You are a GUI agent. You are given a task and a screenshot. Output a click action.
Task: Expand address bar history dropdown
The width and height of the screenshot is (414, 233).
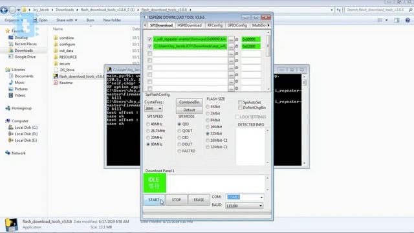pos(332,10)
